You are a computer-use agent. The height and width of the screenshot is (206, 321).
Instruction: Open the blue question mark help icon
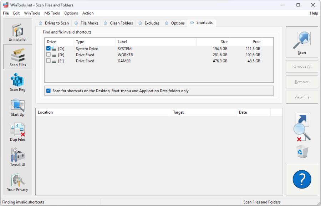pyautogui.click(x=302, y=179)
